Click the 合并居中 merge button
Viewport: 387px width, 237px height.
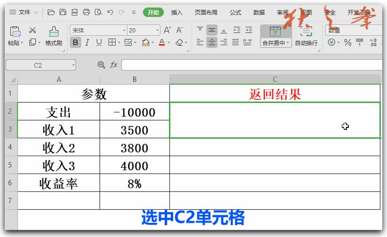point(276,36)
